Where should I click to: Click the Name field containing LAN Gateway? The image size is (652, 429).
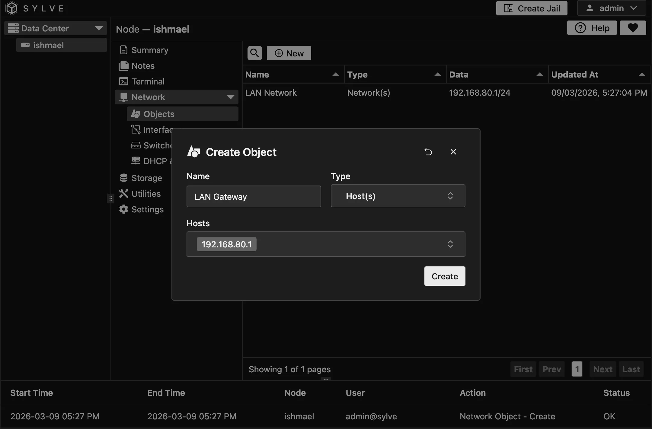point(254,196)
